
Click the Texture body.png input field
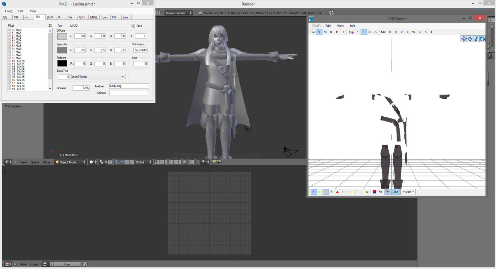(x=129, y=86)
